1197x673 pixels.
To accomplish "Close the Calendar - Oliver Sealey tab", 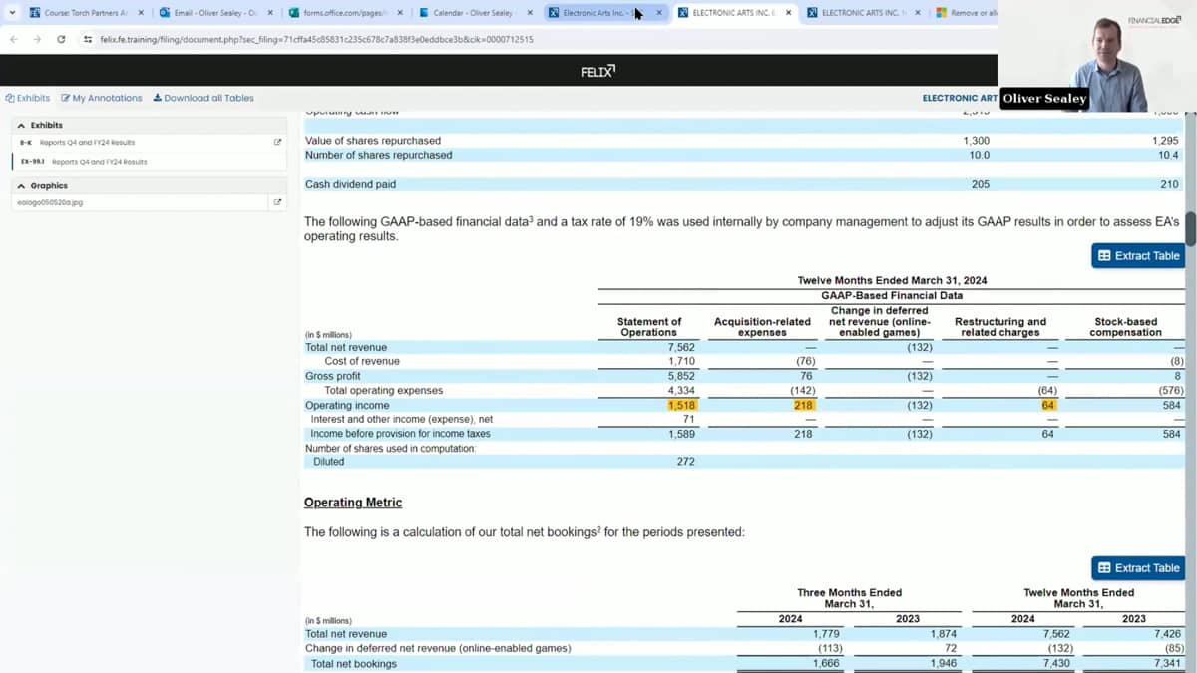I will (x=530, y=13).
